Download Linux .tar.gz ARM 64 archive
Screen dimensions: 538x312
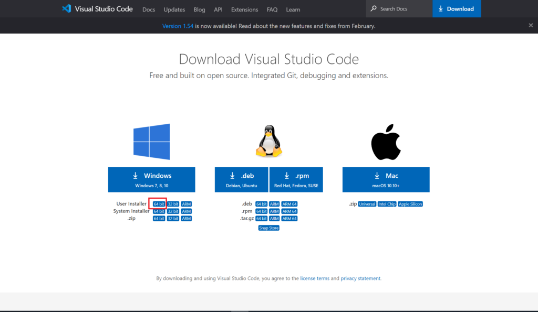pos(289,219)
